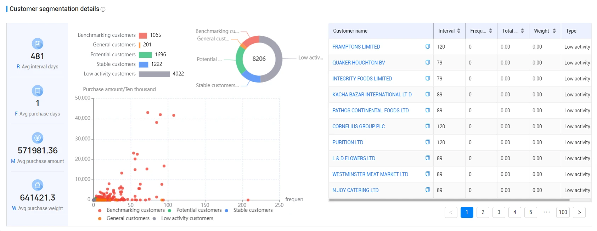Go to next page with right arrow
597x231 pixels.
[579, 212]
